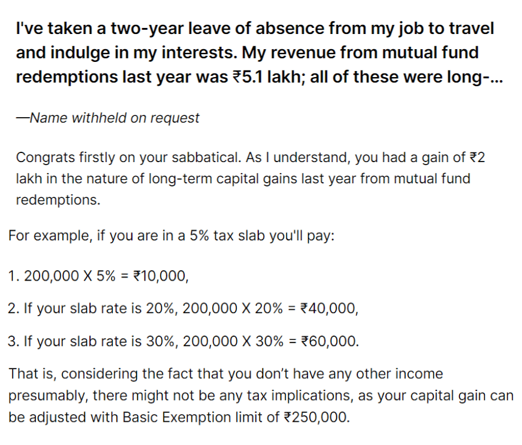The image size is (522, 445).
Task: Click the ₹10,000 result in first calculation
Action: (161, 276)
